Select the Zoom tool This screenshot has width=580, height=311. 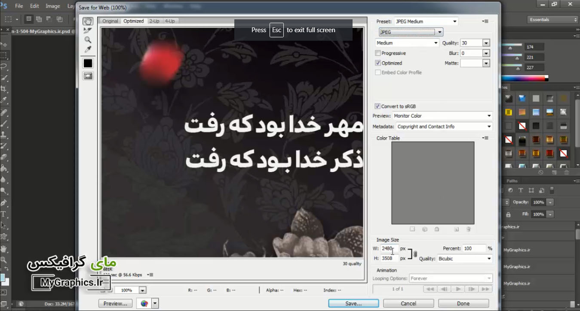[88, 40]
